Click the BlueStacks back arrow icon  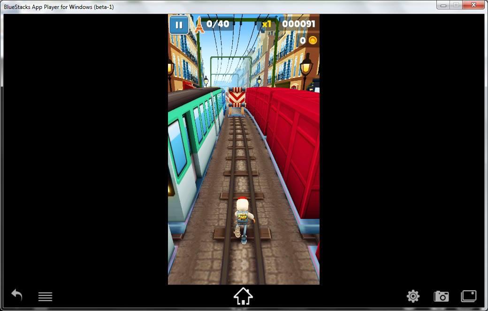click(x=17, y=295)
